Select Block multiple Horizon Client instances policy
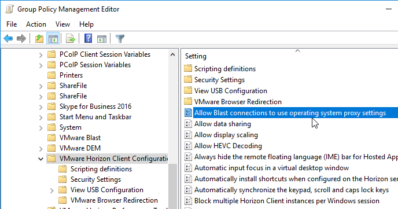Image resolution: width=398 pixels, height=209 pixels. pyautogui.click(x=287, y=201)
